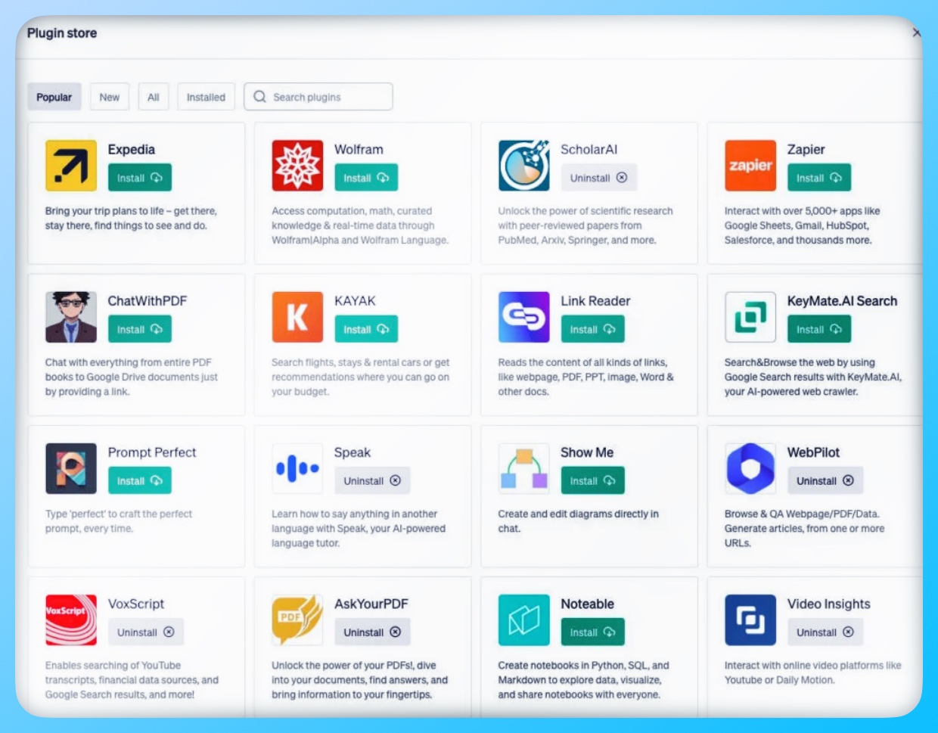The width and height of the screenshot is (938, 733).
Task: Click the Prompt Perfect plugin title
Action: coord(152,452)
